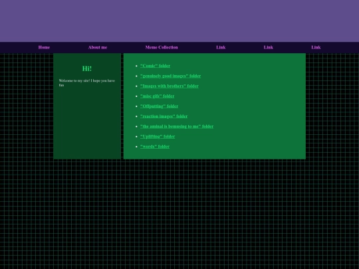Open the "misc gifs" folder link
359x269 pixels.
click(158, 96)
